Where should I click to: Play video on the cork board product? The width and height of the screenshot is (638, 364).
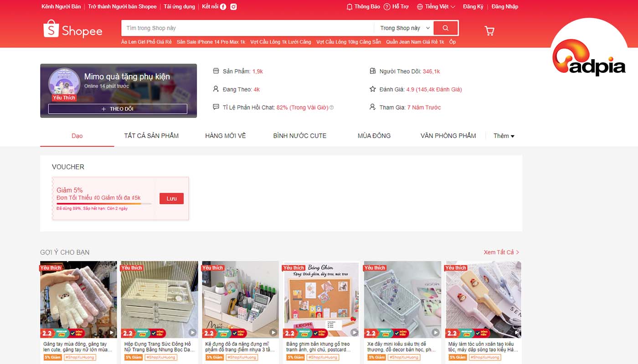pos(355,333)
